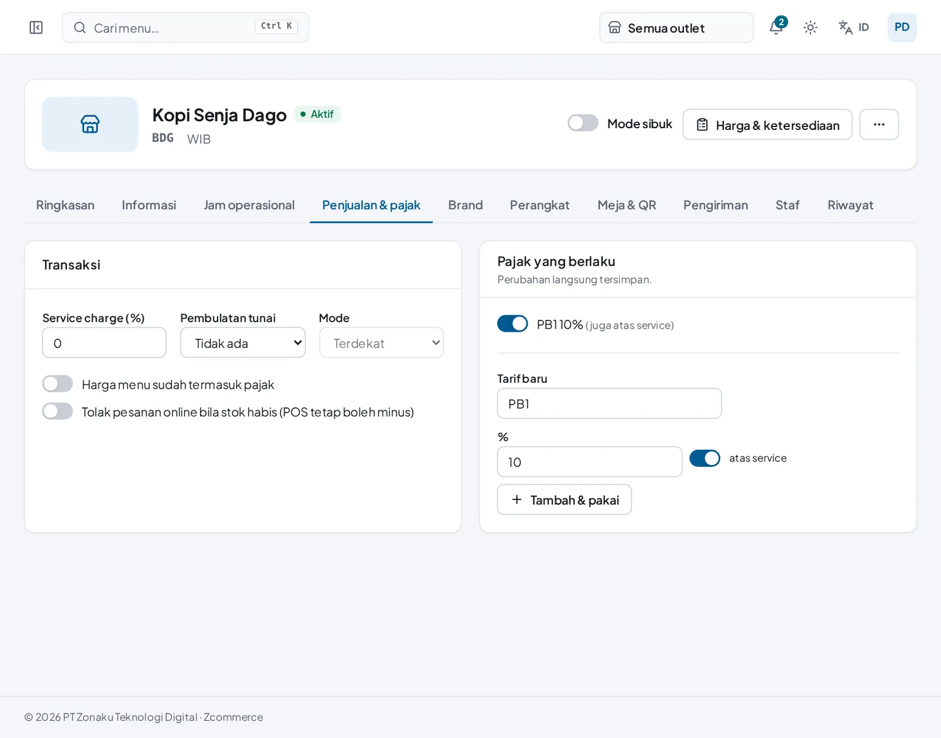Change language via ID translate icon
The image size is (941, 738).
pos(853,28)
